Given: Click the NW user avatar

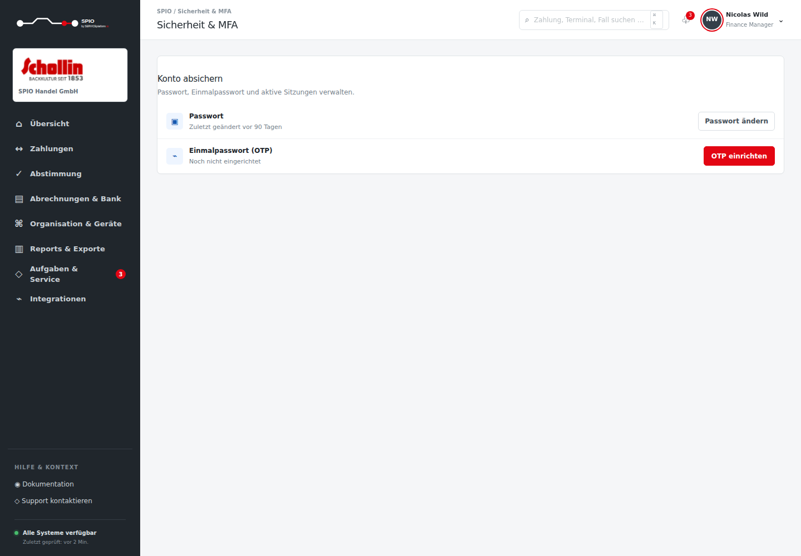Looking at the screenshot, I should (712, 19).
